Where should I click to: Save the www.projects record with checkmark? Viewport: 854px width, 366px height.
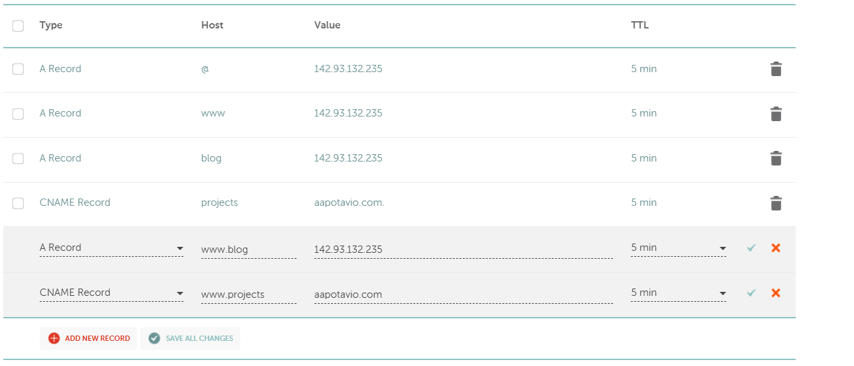(x=751, y=293)
